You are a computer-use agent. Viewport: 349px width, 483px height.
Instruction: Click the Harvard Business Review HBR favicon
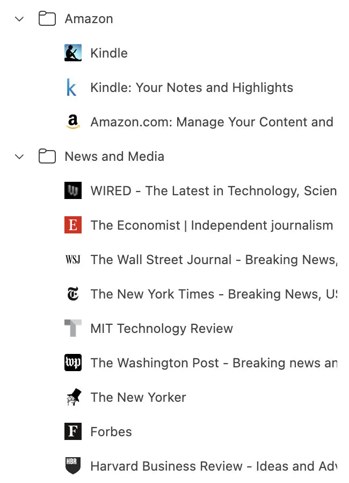click(x=72, y=466)
